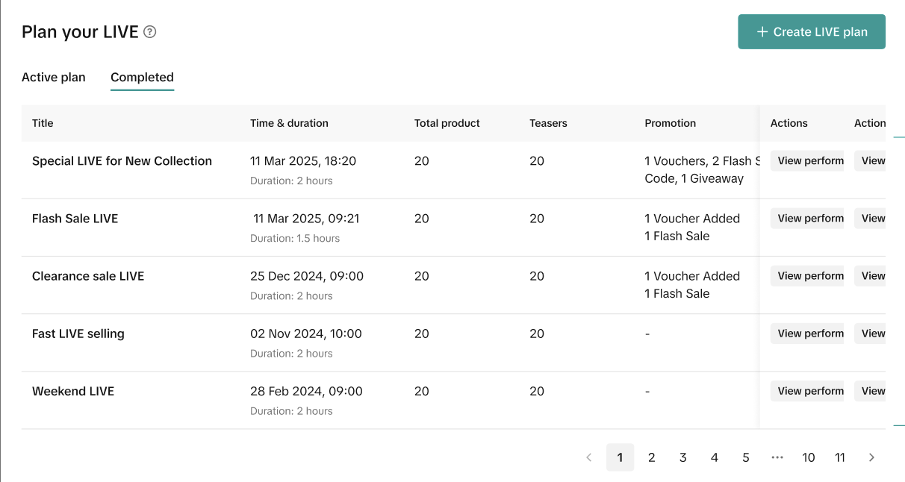This screenshot has width=905, height=482.
Task: View performance for Weekend LIVE
Action: tap(807, 391)
